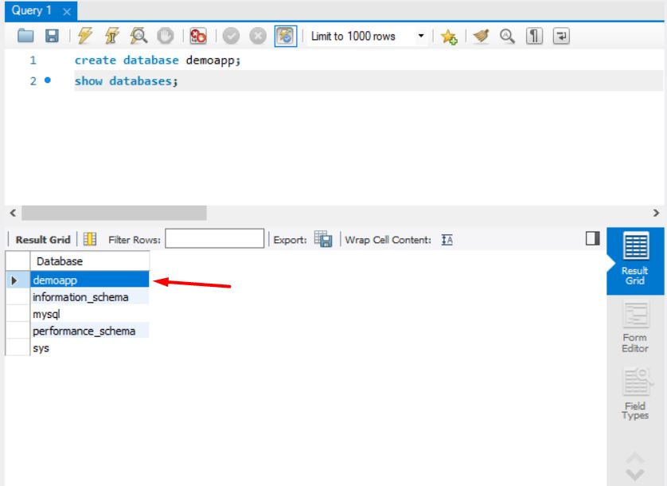667x486 pixels.
Task: Open the Limit to 1000 rows dropdown
Action: coord(419,35)
